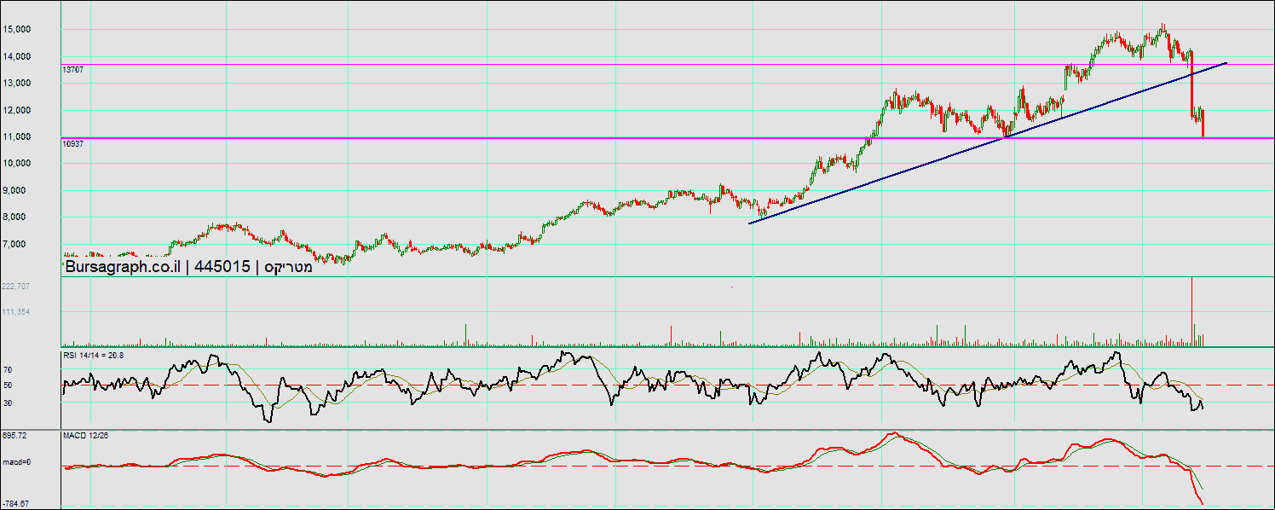Screen dimensions: 1275x510
Task: Click the RSI 70 overbought level label
Action: 8,370
